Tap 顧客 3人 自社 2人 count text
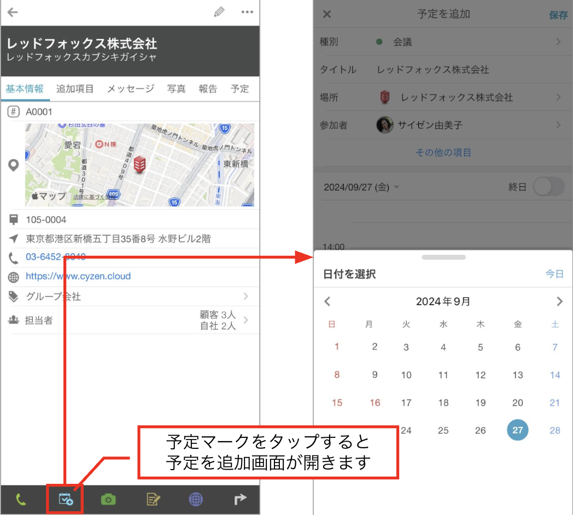573x515 pixels. [x=218, y=320]
